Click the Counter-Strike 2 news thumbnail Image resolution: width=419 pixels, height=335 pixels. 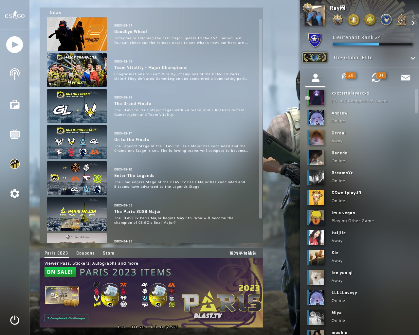click(x=77, y=34)
